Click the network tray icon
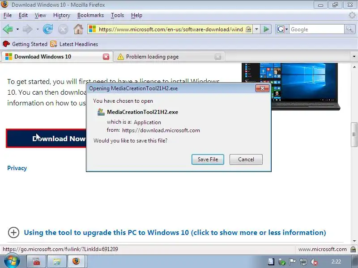The width and height of the screenshot is (358, 268). 303,262
